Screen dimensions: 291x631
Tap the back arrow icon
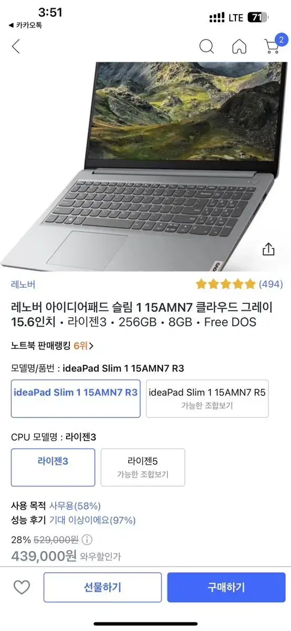16,46
